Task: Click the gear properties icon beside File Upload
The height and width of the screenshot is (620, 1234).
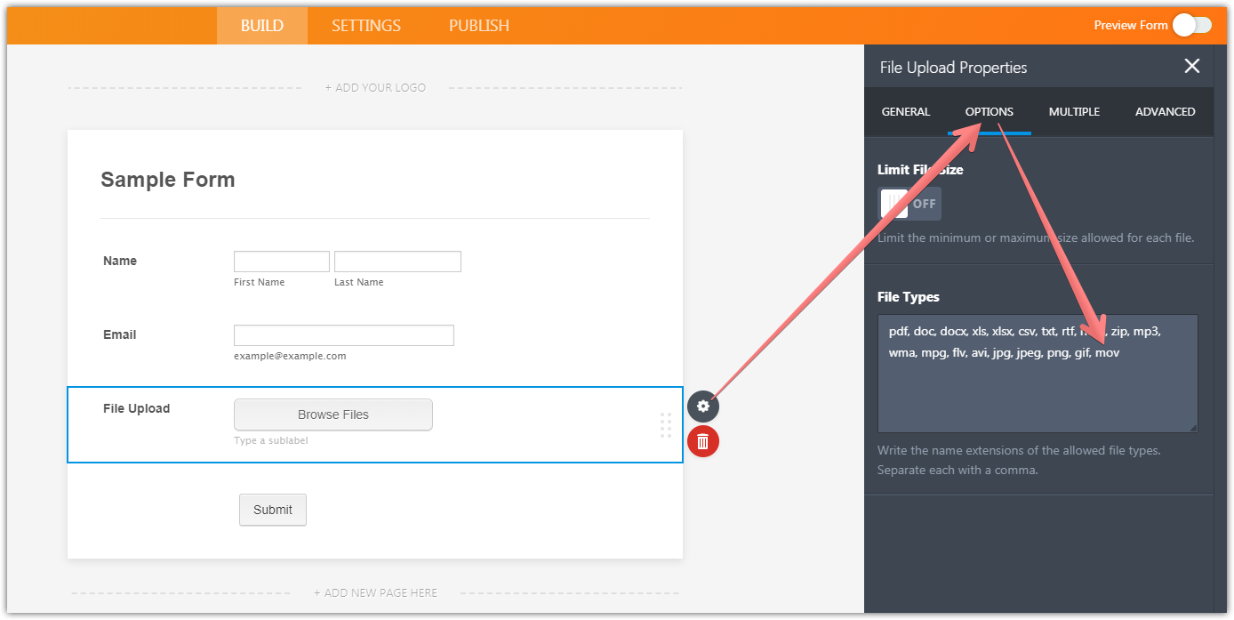Action: [703, 407]
